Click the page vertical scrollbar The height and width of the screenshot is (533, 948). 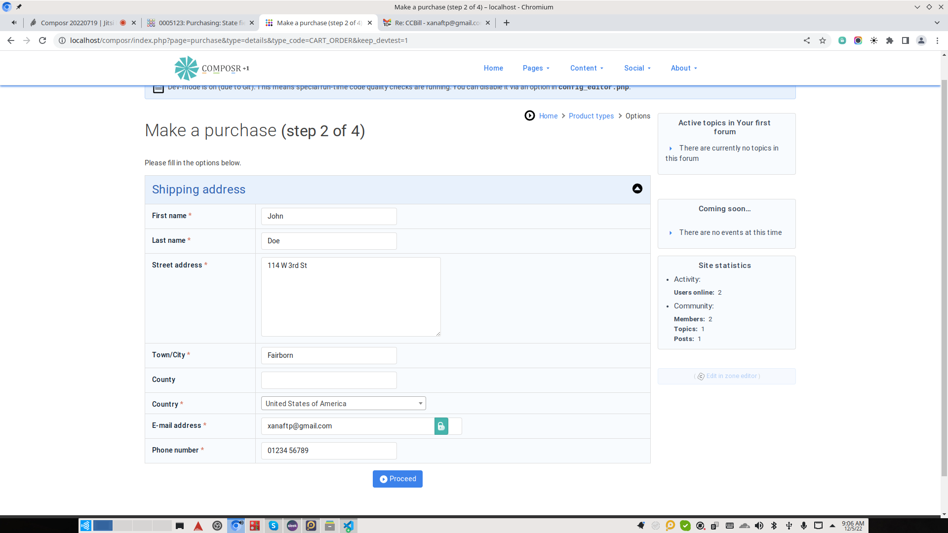944,276
